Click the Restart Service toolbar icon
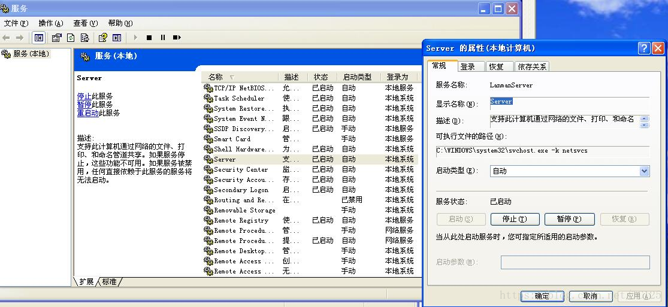 [177, 38]
